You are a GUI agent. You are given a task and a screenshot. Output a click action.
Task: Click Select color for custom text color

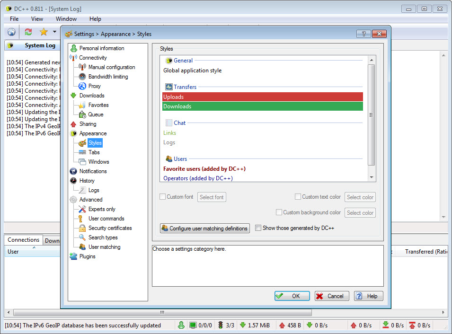tap(360, 197)
